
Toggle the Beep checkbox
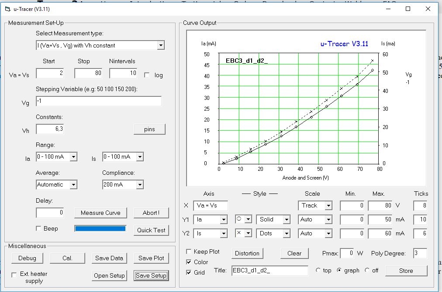coord(38,228)
